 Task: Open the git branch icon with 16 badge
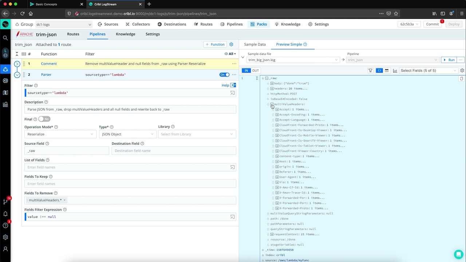(x=5, y=202)
